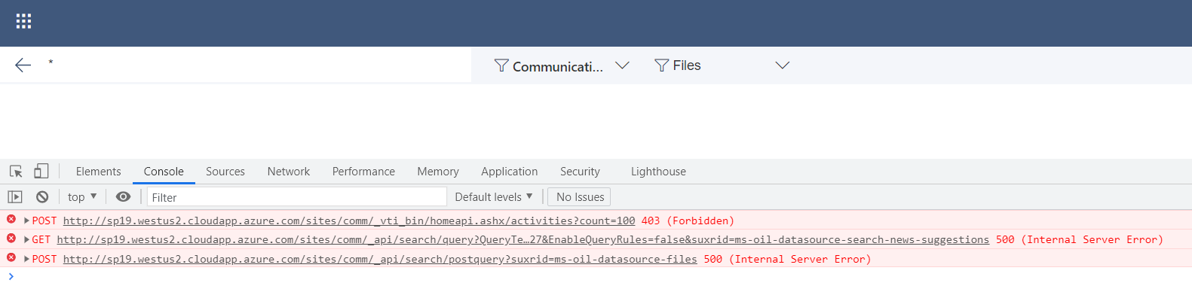Click the 500 error text on GET row
This screenshot has height=292, width=1192.
click(x=1080, y=239)
